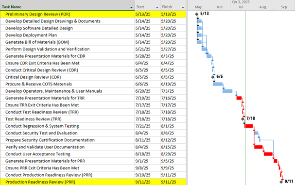Select the red Conduct User Acceptance Testing bar
295x185 pixels.
point(268,154)
